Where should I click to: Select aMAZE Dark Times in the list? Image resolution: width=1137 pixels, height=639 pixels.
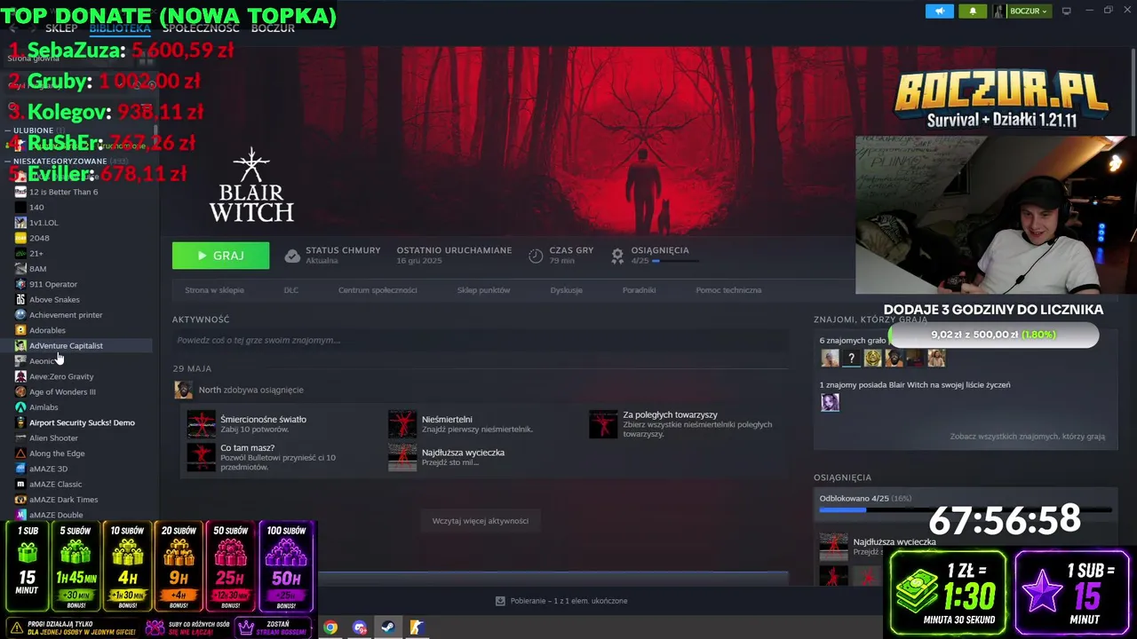(63, 500)
